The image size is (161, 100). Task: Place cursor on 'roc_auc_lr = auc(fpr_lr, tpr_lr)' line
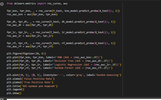click(x=30, y=36)
